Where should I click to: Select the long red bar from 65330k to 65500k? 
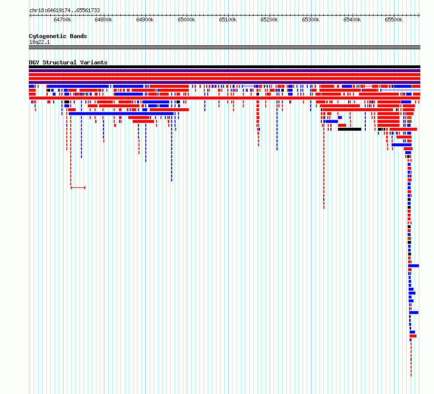pyautogui.click(x=358, y=110)
